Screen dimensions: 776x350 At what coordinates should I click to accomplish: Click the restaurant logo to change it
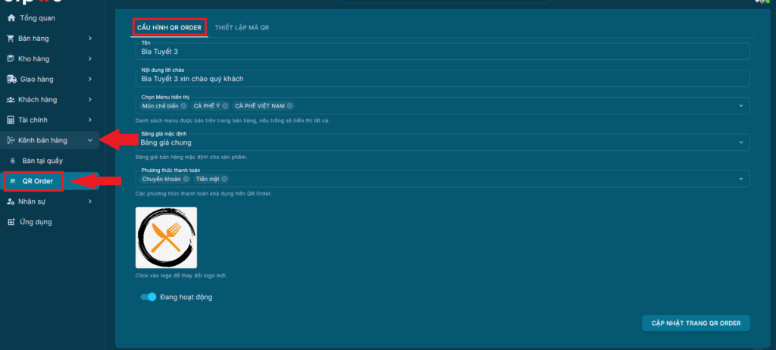pyautogui.click(x=166, y=238)
